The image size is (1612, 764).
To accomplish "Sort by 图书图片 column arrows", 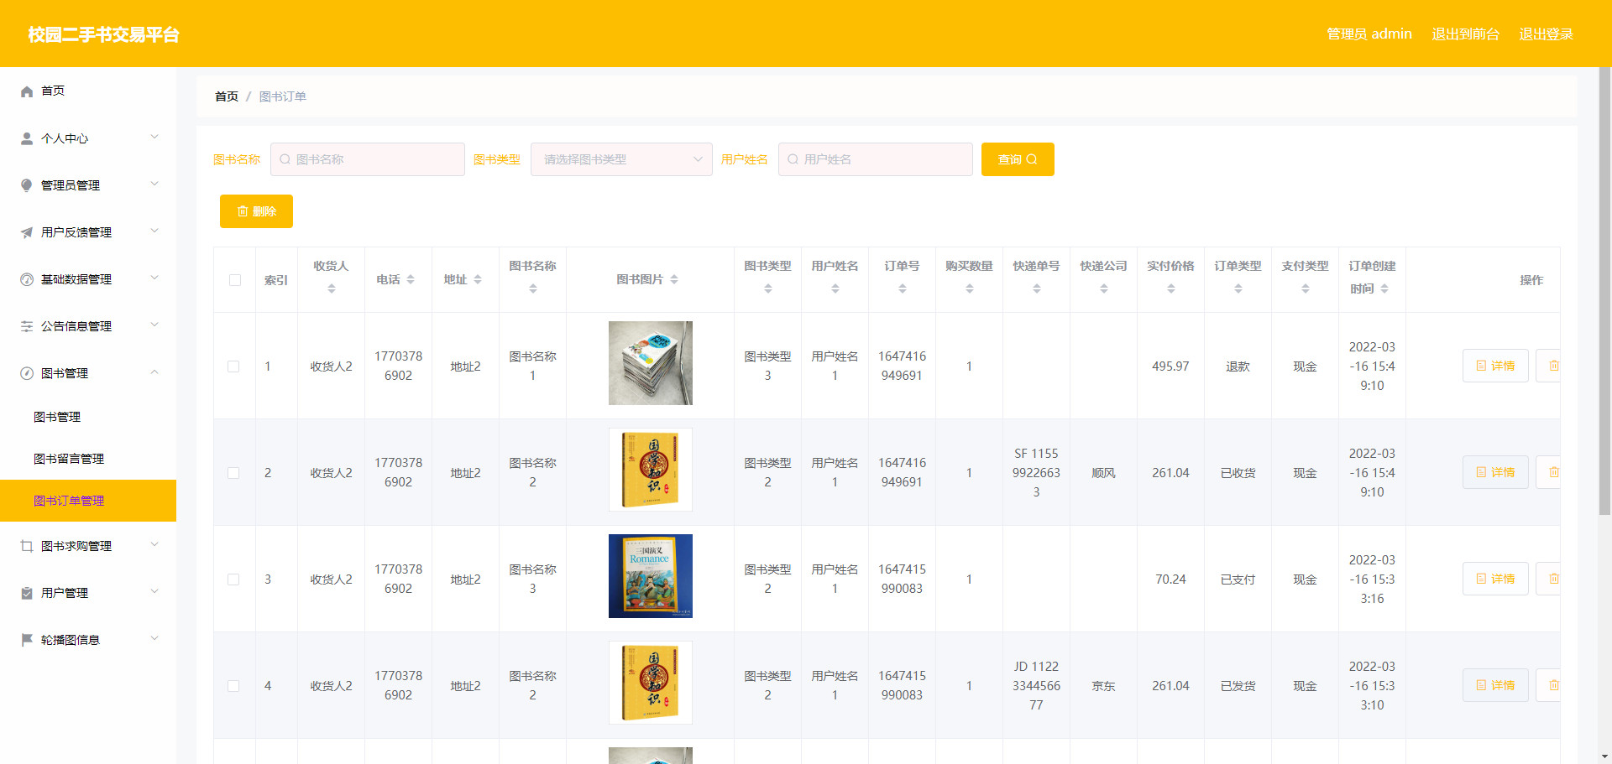I will tap(674, 279).
